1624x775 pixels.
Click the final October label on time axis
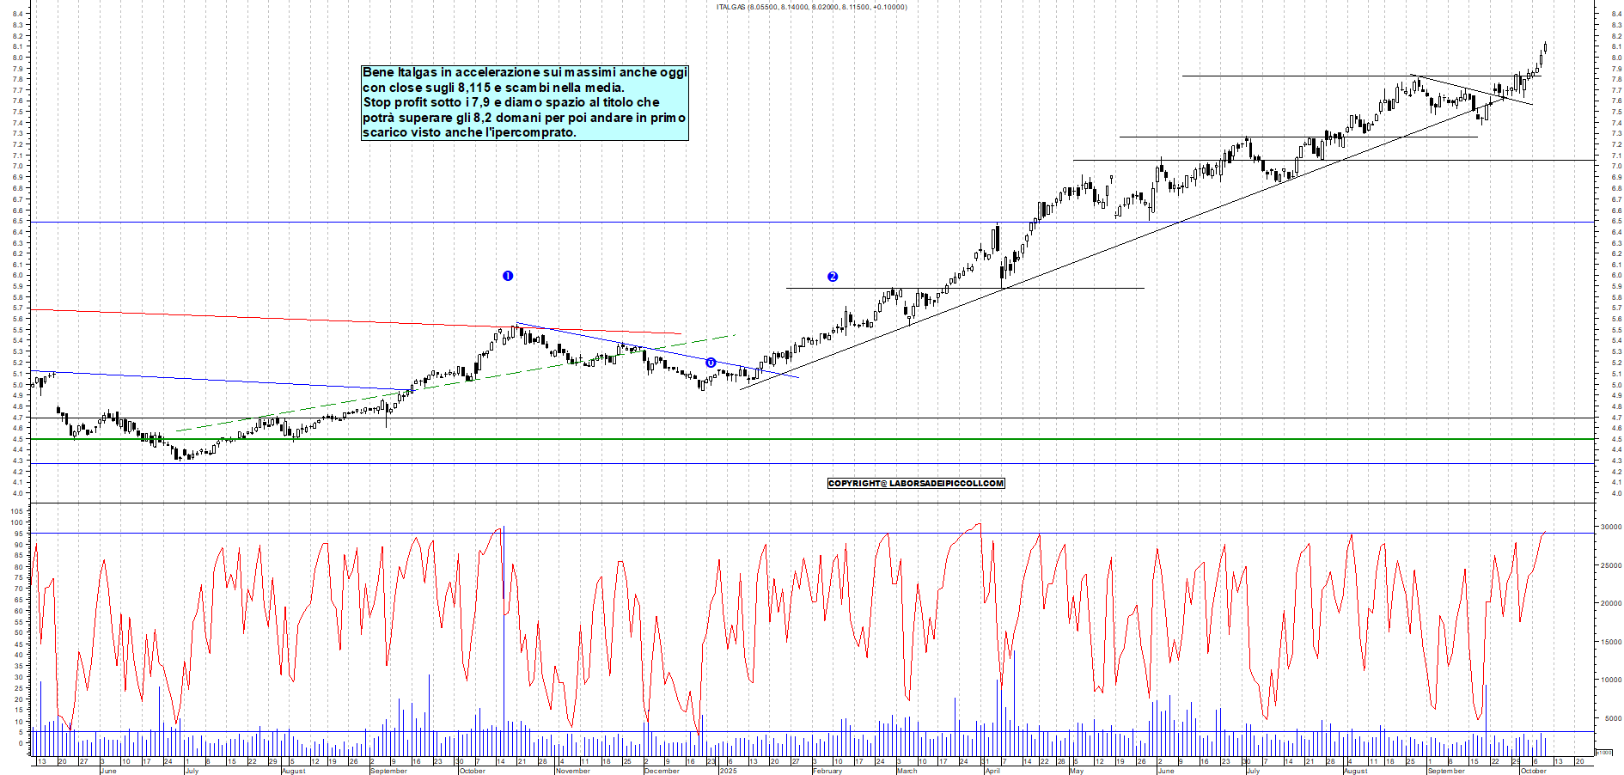(x=1533, y=771)
